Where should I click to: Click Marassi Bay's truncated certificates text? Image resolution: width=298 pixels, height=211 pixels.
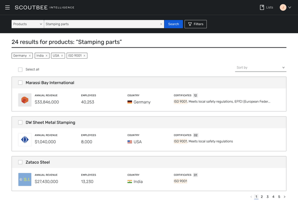[x=222, y=101]
